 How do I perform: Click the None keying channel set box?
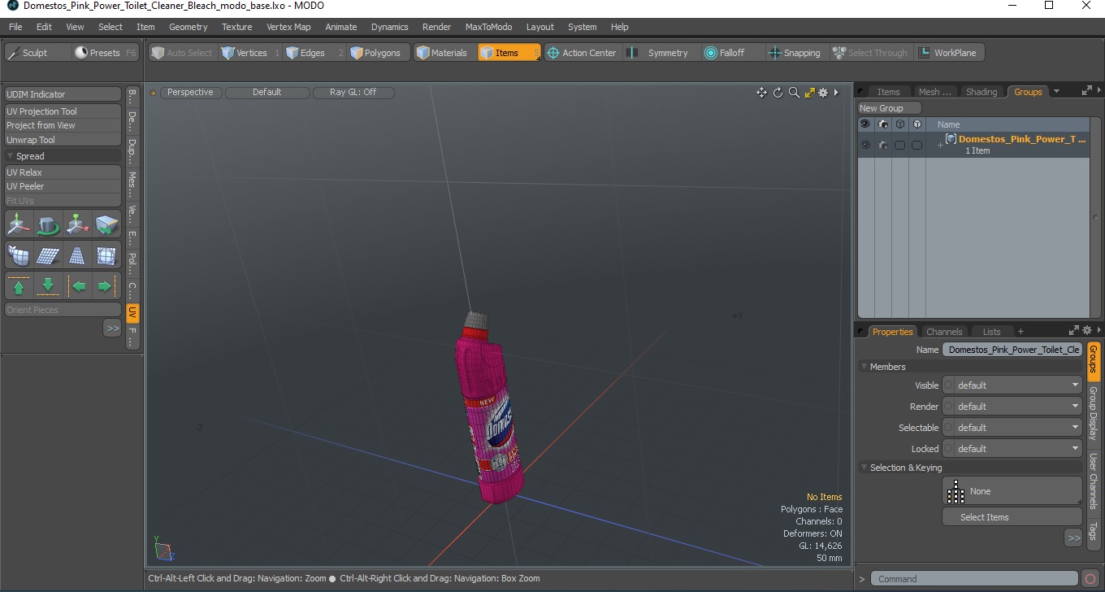pos(1012,491)
